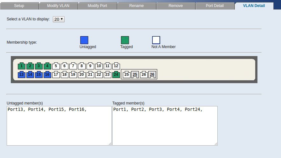Select port 8 icon

coord(82,66)
